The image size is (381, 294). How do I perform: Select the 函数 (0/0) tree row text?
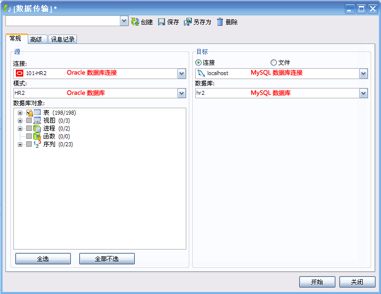click(56, 136)
